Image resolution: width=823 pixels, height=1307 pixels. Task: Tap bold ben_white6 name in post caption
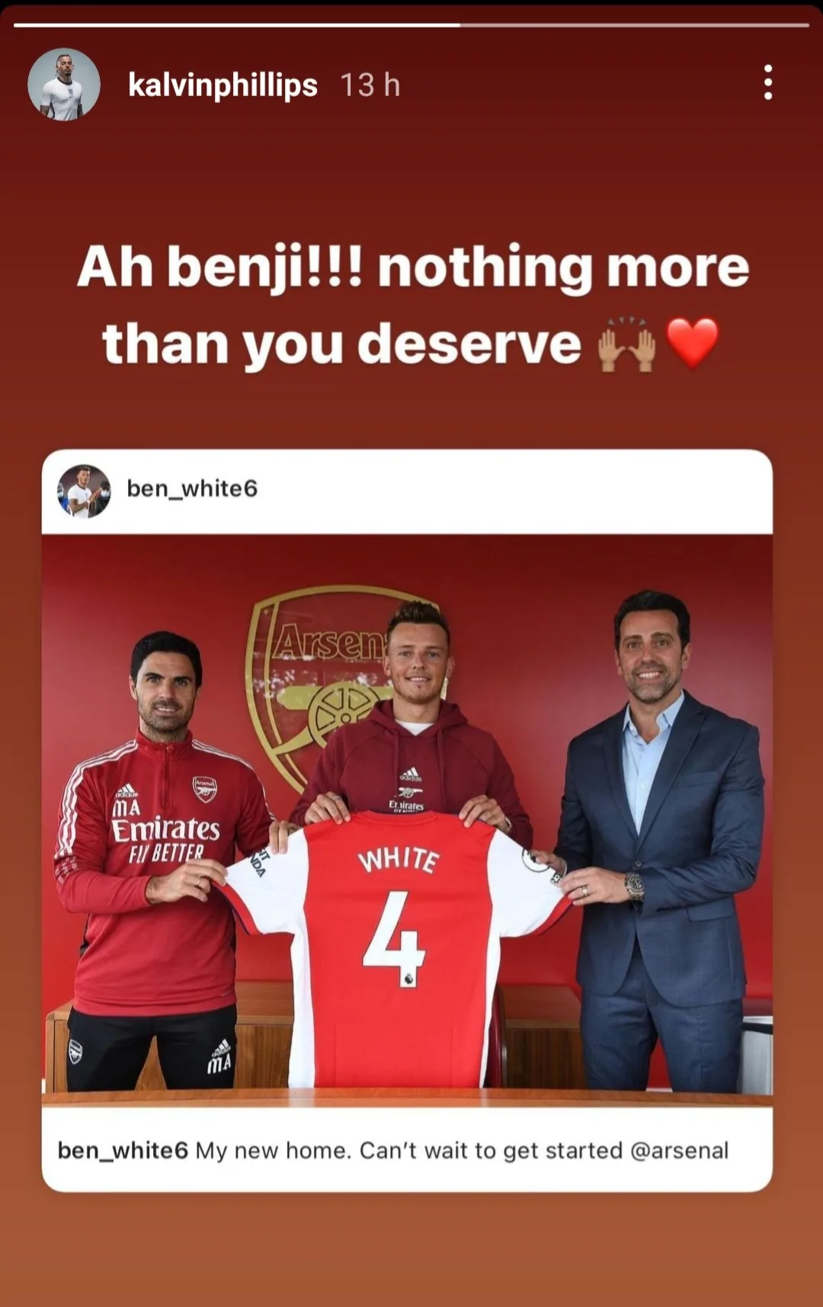click(123, 1150)
